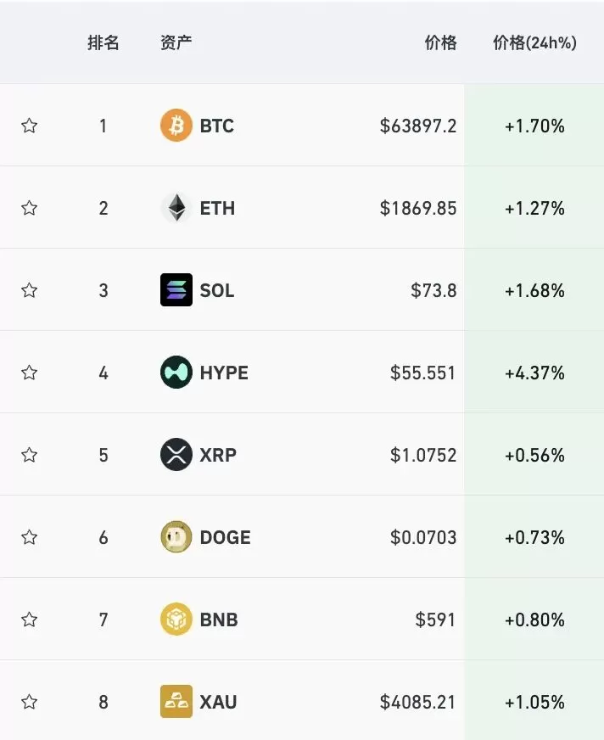The width and height of the screenshot is (604, 740).
Task: Click the Bitcoin BTC coin icon
Action: [x=176, y=126]
